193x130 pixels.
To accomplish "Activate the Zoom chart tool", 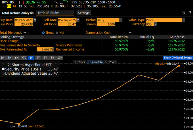I will (x=110, y=62).
